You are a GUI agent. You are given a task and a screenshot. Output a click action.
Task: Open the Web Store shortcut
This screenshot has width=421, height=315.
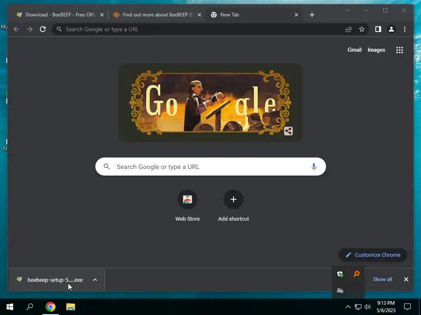point(187,206)
